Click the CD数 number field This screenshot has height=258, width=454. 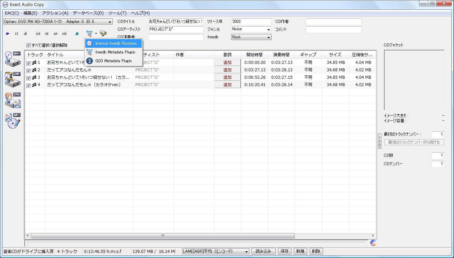[438, 156]
